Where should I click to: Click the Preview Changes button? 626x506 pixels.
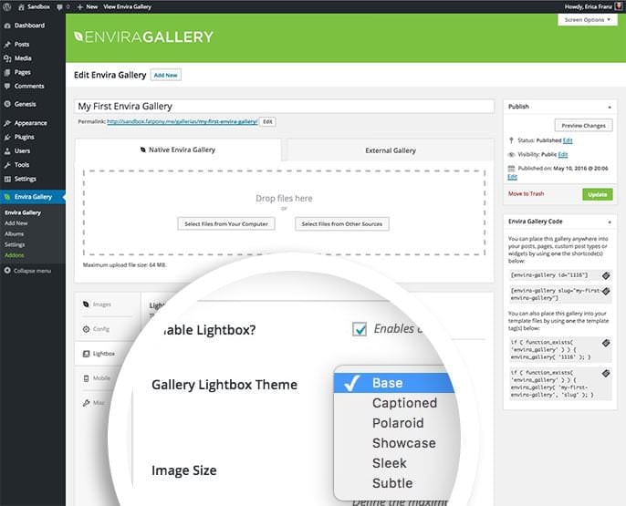(583, 126)
